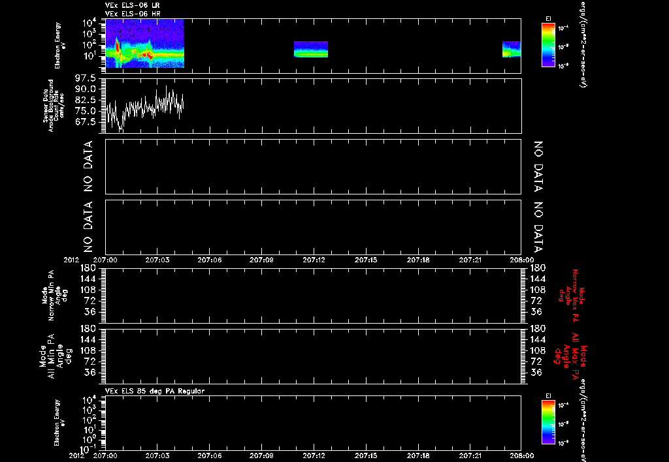Click the "75.0" count rate axis label
The image size is (669, 462).
(86, 111)
